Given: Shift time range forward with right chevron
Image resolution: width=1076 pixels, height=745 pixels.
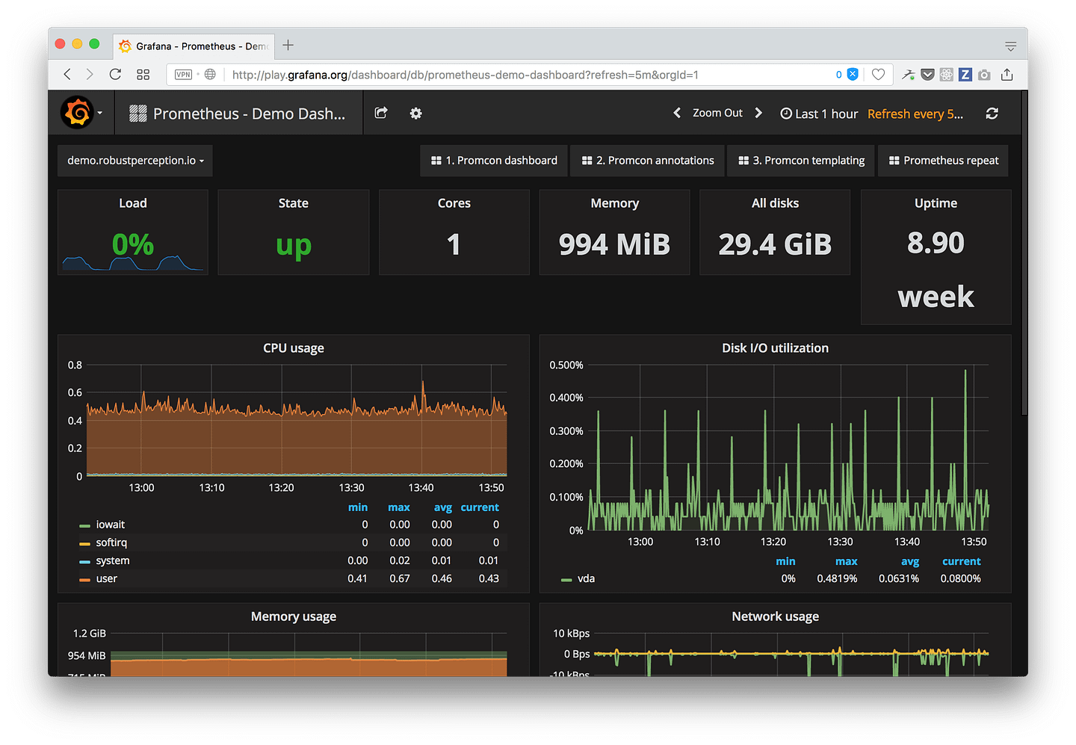Looking at the screenshot, I should click(758, 113).
